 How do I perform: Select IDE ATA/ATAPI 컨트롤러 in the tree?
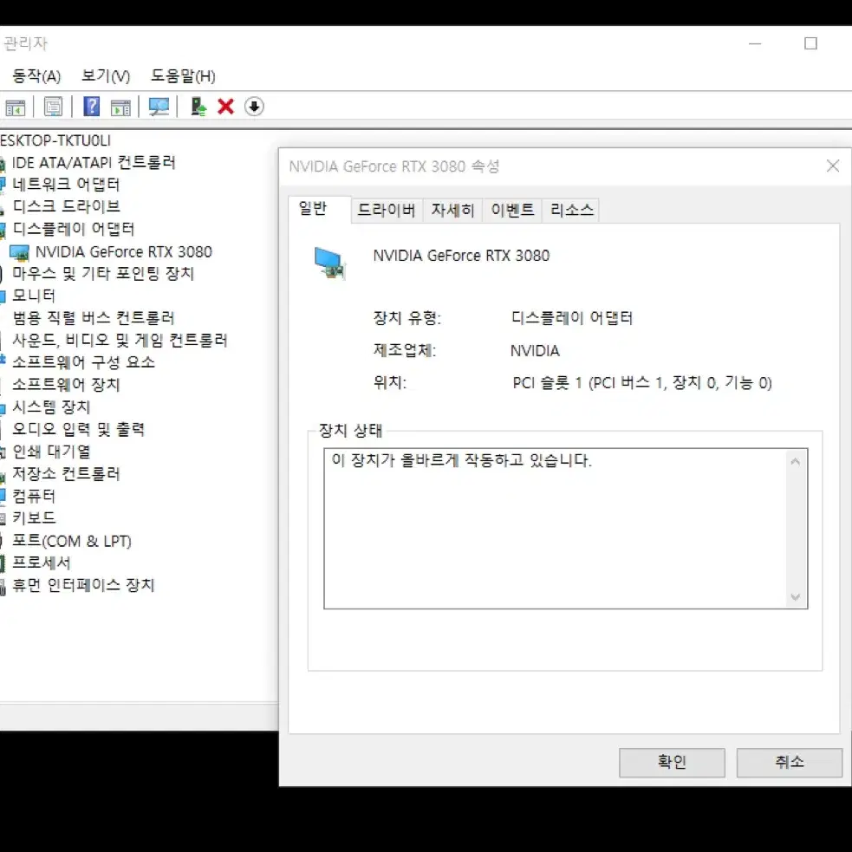pyautogui.click(x=94, y=162)
